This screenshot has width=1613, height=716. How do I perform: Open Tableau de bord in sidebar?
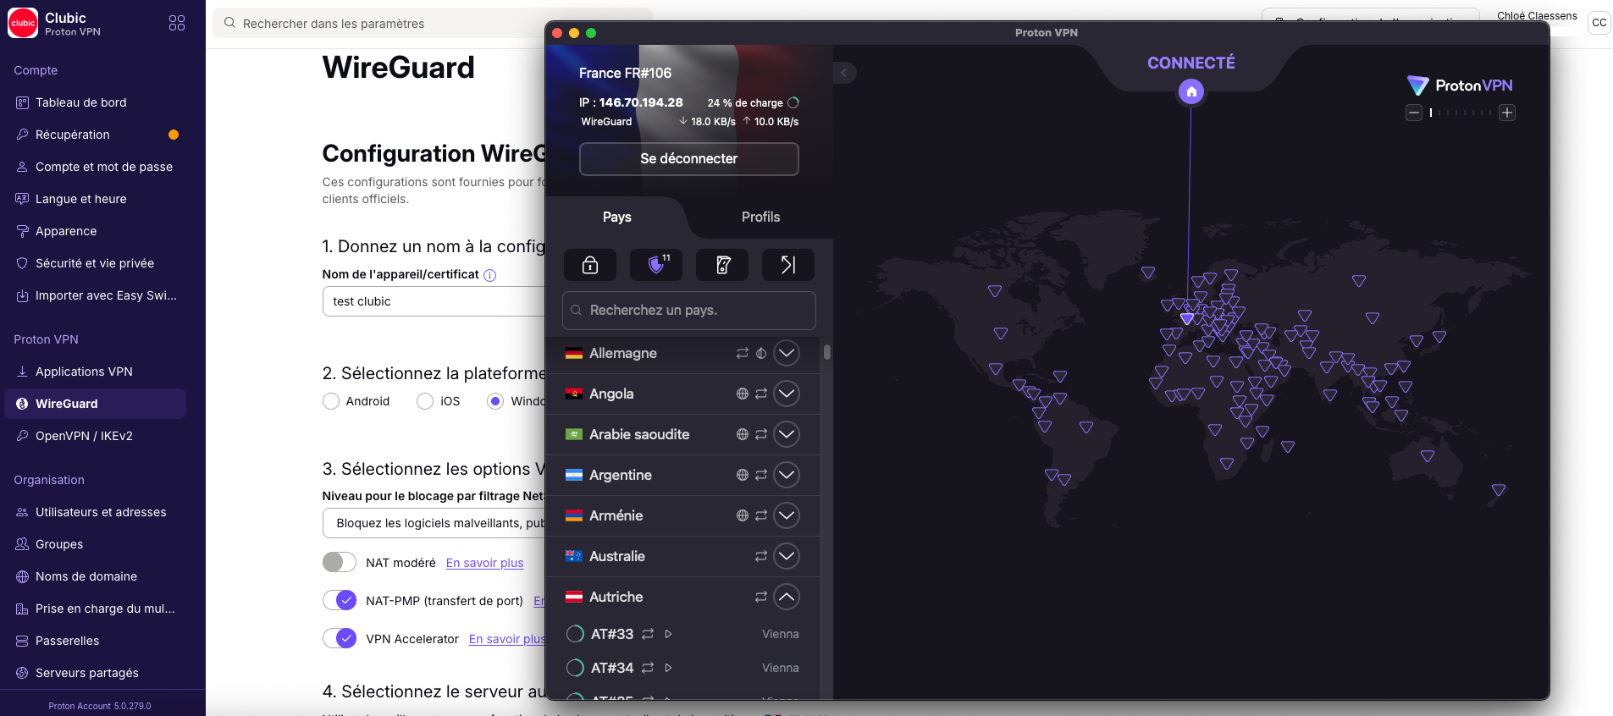pos(95,102)
